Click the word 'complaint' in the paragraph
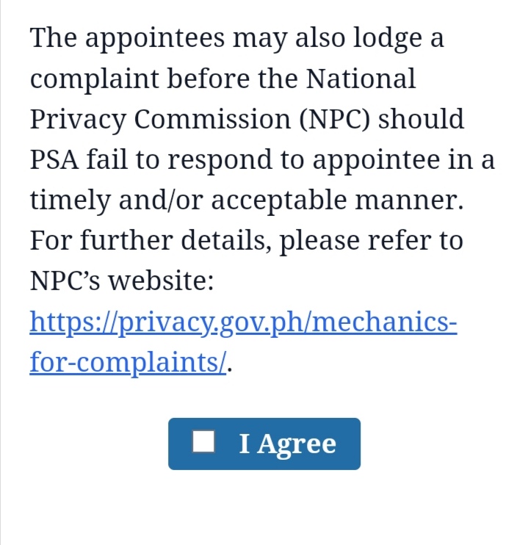 click(95, 79)
